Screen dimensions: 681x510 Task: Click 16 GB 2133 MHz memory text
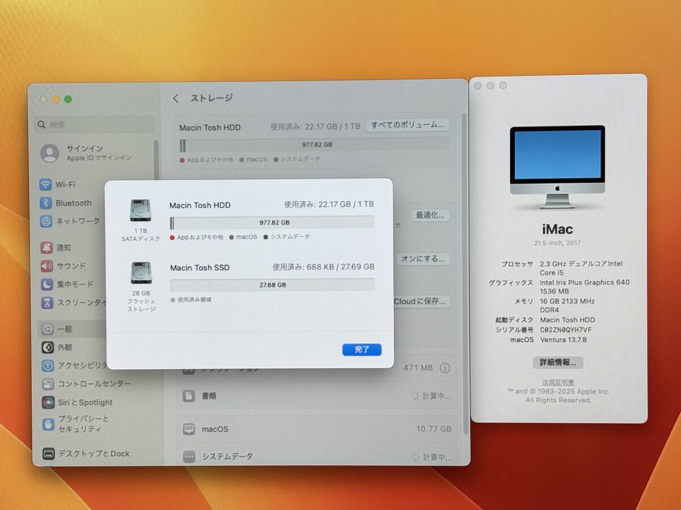pos(567,301)
